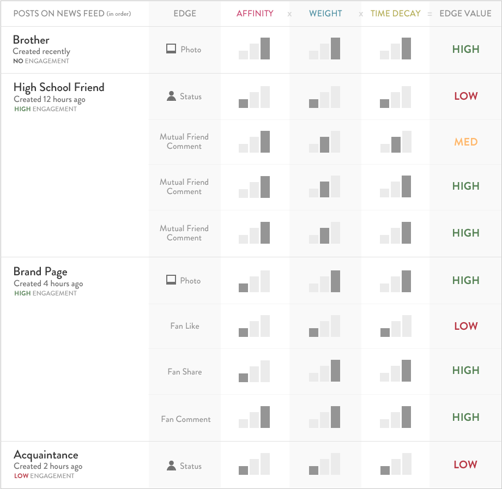Select the AFFINITY column header

255,14
